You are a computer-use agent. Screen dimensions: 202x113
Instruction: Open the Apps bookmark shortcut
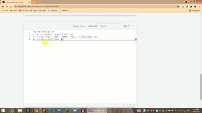pos(5,10)
